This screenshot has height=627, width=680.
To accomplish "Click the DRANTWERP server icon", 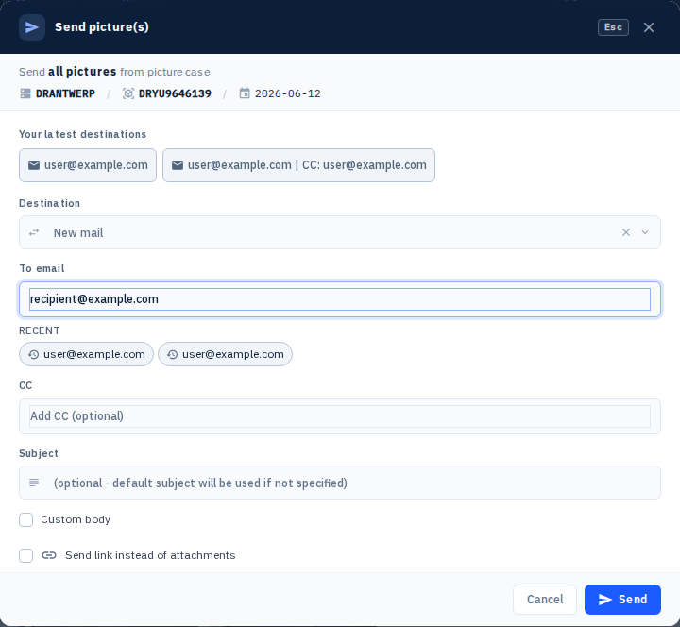I will (x=25, y=93).
